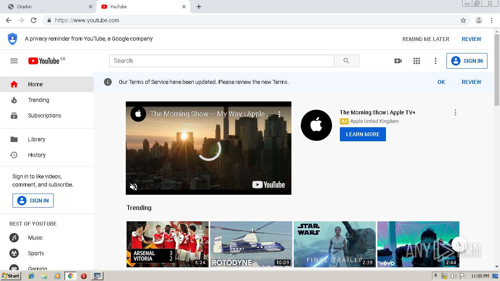Click the LEARN MORE ad button
This screenshot has height=281, width=500.
[x=363, y=134]
